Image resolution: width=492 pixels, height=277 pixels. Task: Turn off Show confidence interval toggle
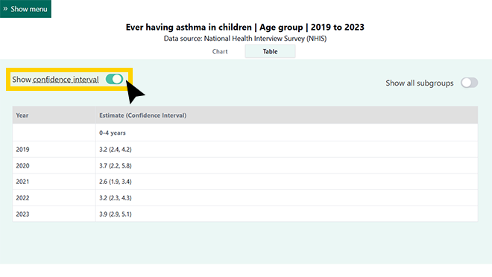114,79
